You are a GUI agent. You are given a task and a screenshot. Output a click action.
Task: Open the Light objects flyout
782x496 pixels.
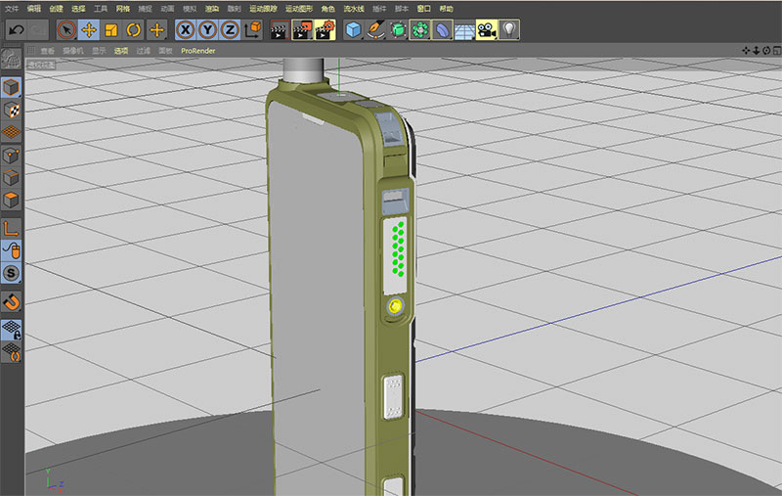508,30
